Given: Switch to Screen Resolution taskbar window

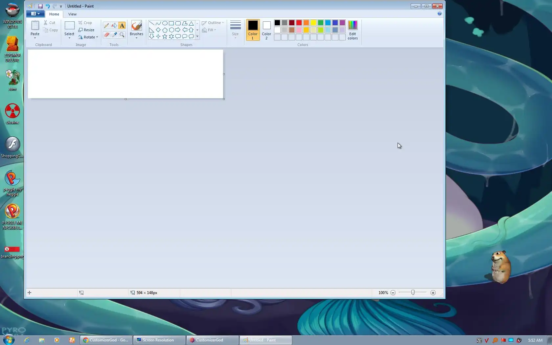Looking at the screenshot, I should pyautogui.click(x=159, y=340).
